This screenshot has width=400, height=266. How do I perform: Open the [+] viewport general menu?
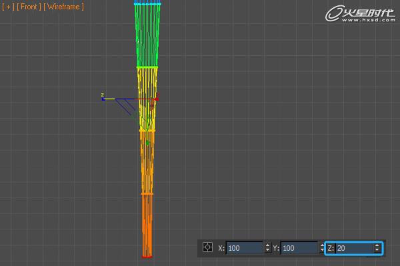pos(8,7)
